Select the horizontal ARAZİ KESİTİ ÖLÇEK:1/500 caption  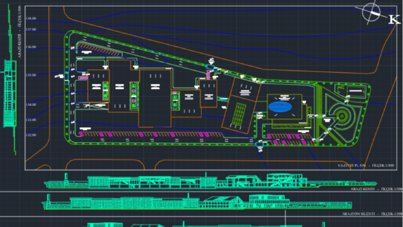[376, 189]
